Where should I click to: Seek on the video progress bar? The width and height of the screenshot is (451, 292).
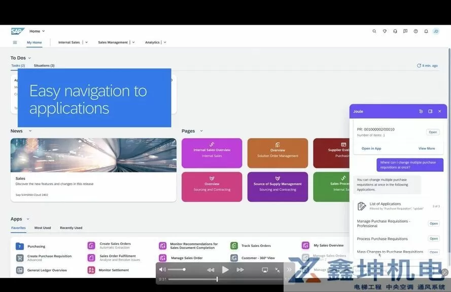click(225, 279)
